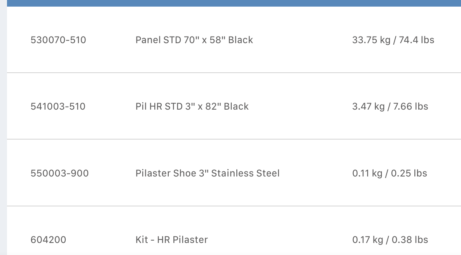This screenshot has width=461, height=255.
Task: Click part number 604200
Action: (x=48, y=240)
